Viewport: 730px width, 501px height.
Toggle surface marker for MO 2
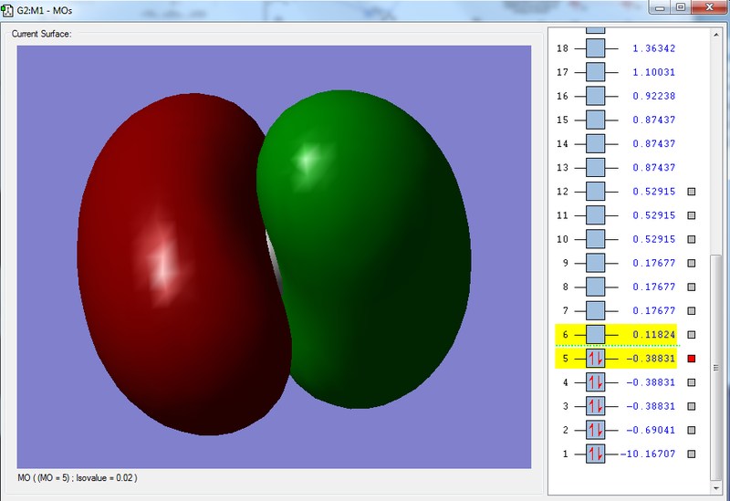click(x=692, y=430)
